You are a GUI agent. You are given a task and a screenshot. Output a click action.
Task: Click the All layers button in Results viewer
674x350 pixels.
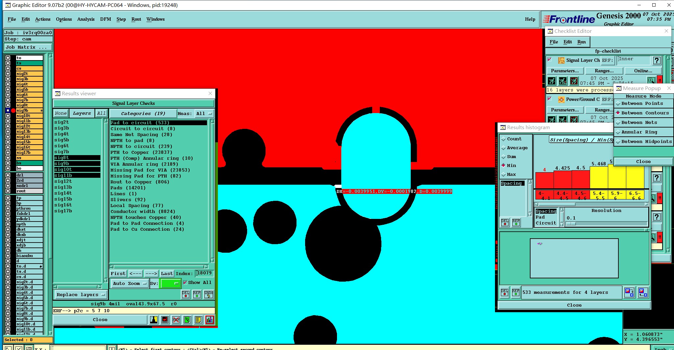[101, 113]
